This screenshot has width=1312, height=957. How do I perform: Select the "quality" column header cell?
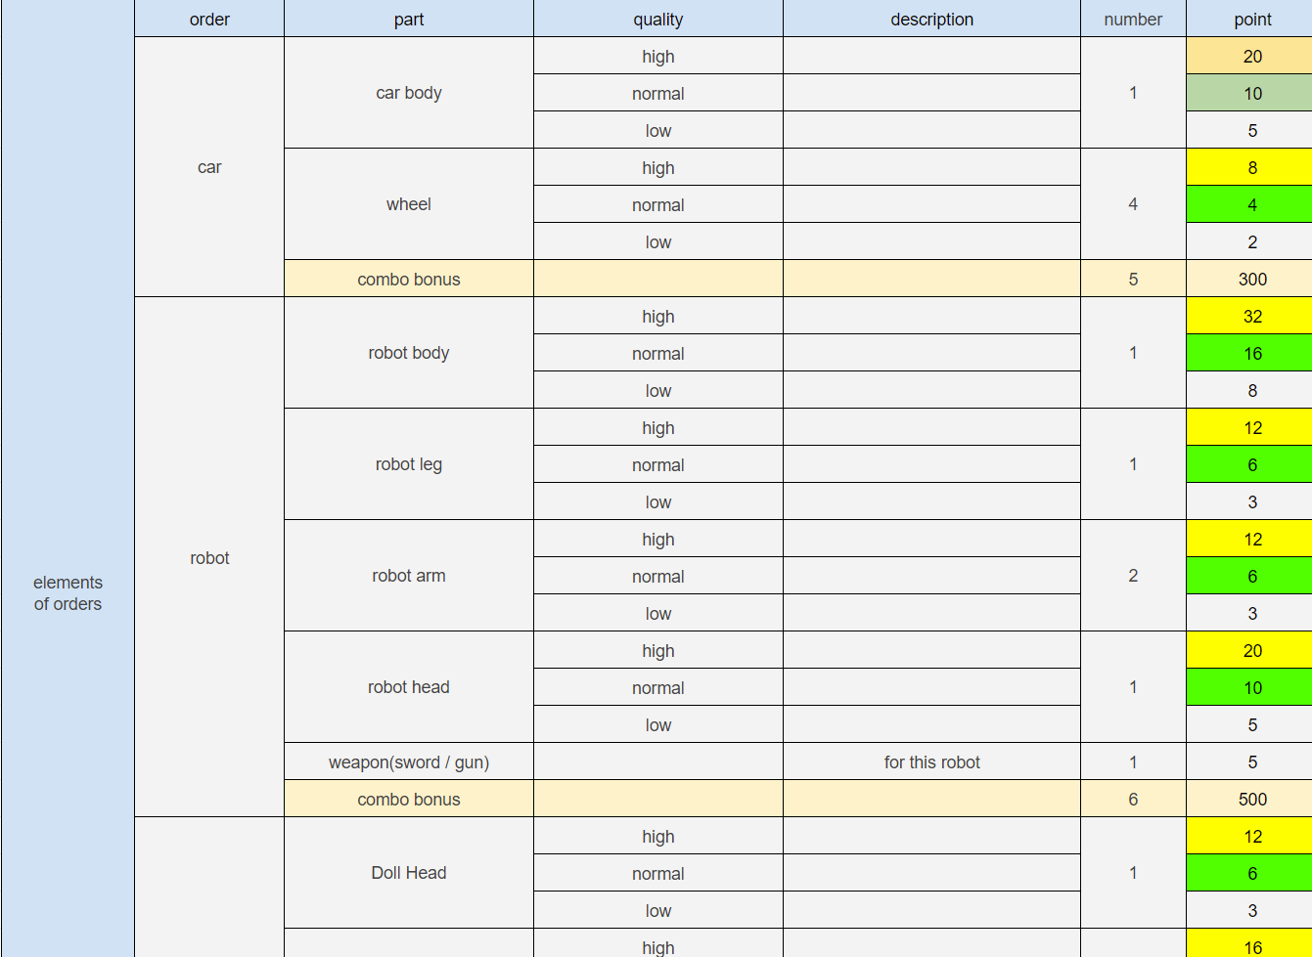point(658,20)
